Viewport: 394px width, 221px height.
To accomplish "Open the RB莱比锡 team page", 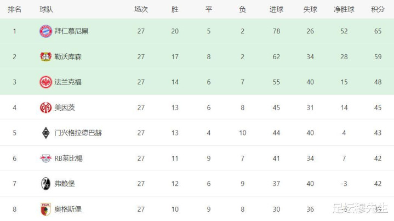I will click(68, 158).
